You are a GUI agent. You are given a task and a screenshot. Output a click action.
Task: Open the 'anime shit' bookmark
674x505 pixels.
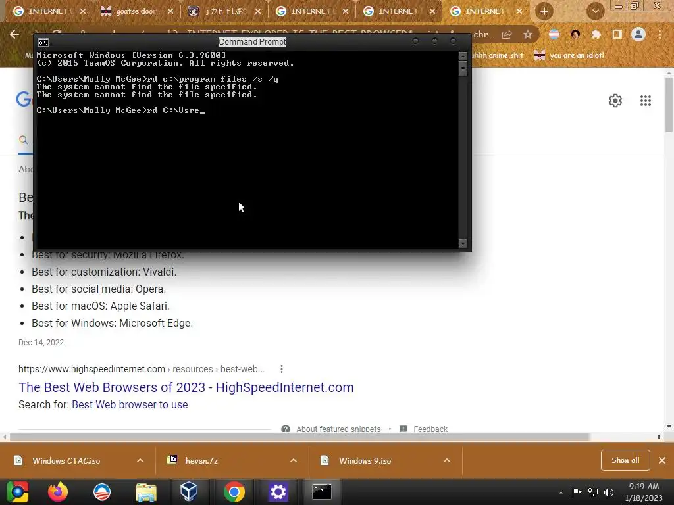tap(497, 55)
